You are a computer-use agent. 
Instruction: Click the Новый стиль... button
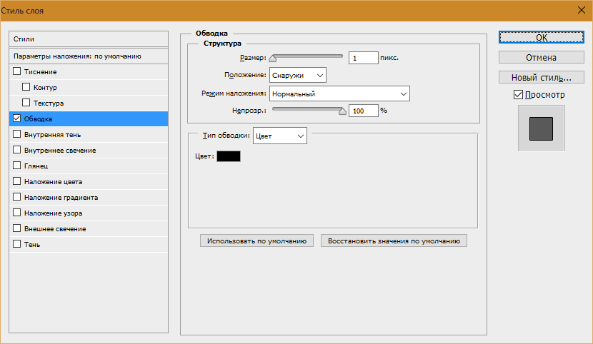[x=541, y=77]
